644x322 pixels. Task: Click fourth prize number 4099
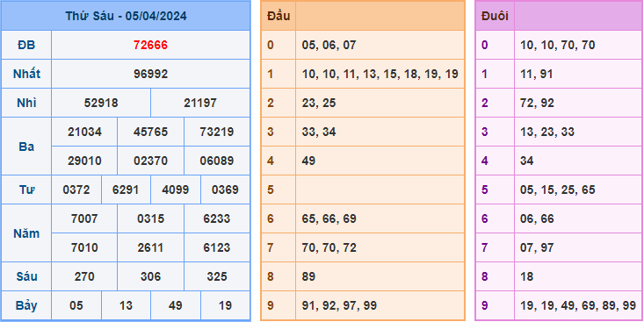[x=176, y=190]
